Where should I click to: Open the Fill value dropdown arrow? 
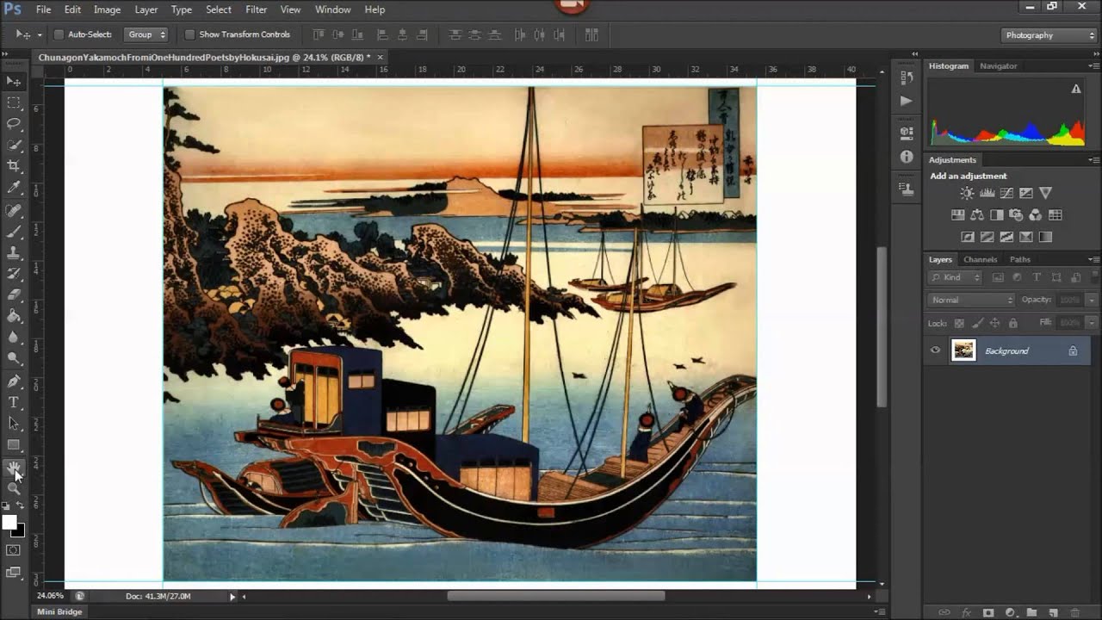(1092, 322)
